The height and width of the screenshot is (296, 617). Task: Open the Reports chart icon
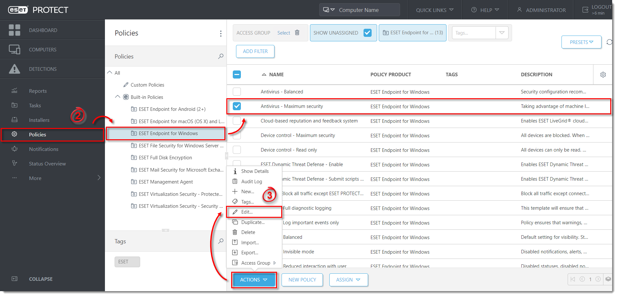15,91
